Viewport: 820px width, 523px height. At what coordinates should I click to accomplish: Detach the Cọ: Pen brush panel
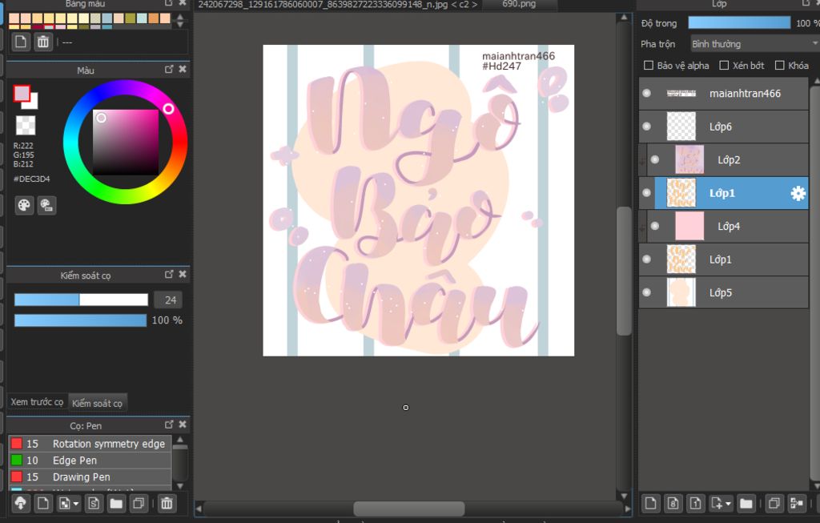pos(169,424)
